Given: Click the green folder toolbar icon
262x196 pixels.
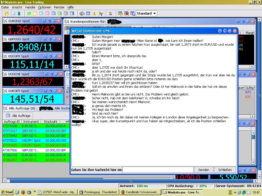Looking at the screenshot, I should (29, 14).
